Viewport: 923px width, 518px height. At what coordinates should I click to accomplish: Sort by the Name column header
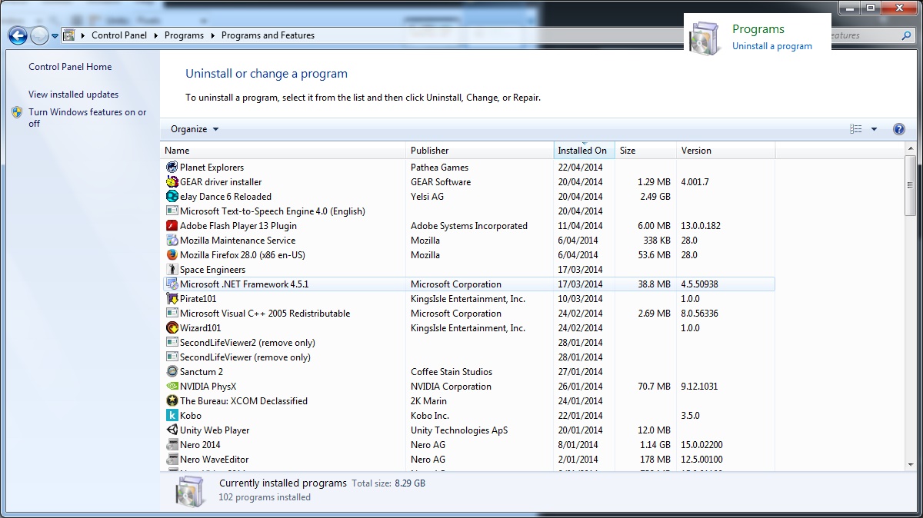283,151
